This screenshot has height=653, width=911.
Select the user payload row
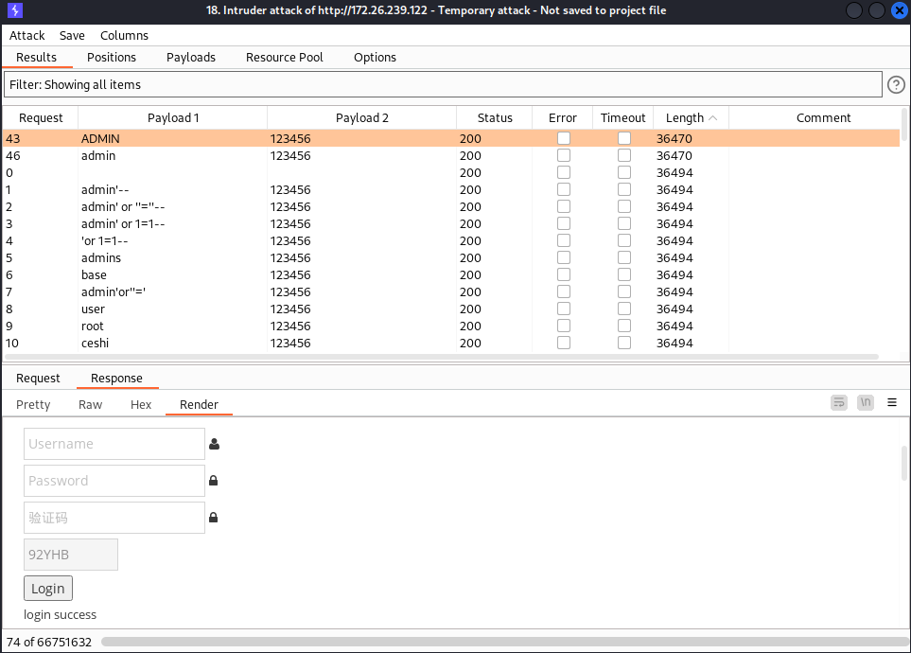(x=451, y=309)
